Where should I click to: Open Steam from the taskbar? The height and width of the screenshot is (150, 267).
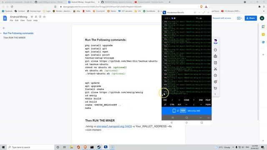(x=99, y=147)
